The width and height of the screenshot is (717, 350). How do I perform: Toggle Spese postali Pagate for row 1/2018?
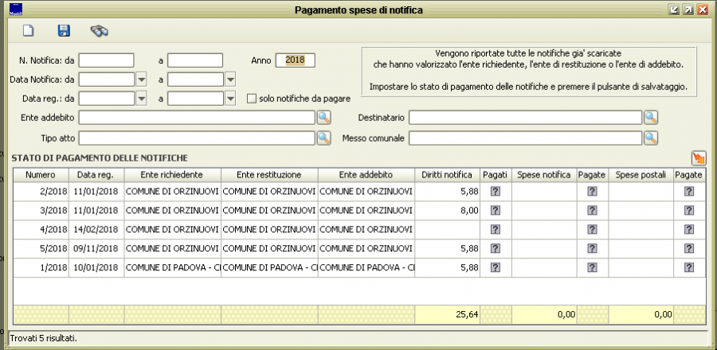[x=689, y=268]
